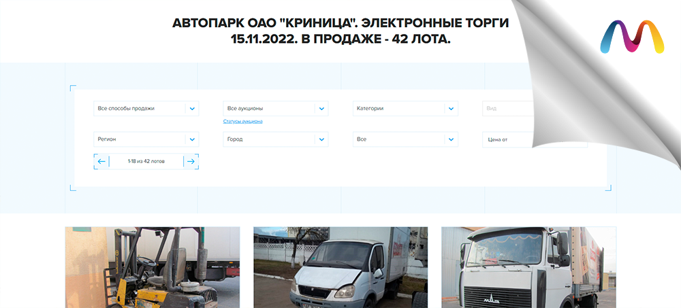The width and height of the screenshot is (681, 308).
Task: Expand the 'Категории' dropdown
Action: pos(405,109)
